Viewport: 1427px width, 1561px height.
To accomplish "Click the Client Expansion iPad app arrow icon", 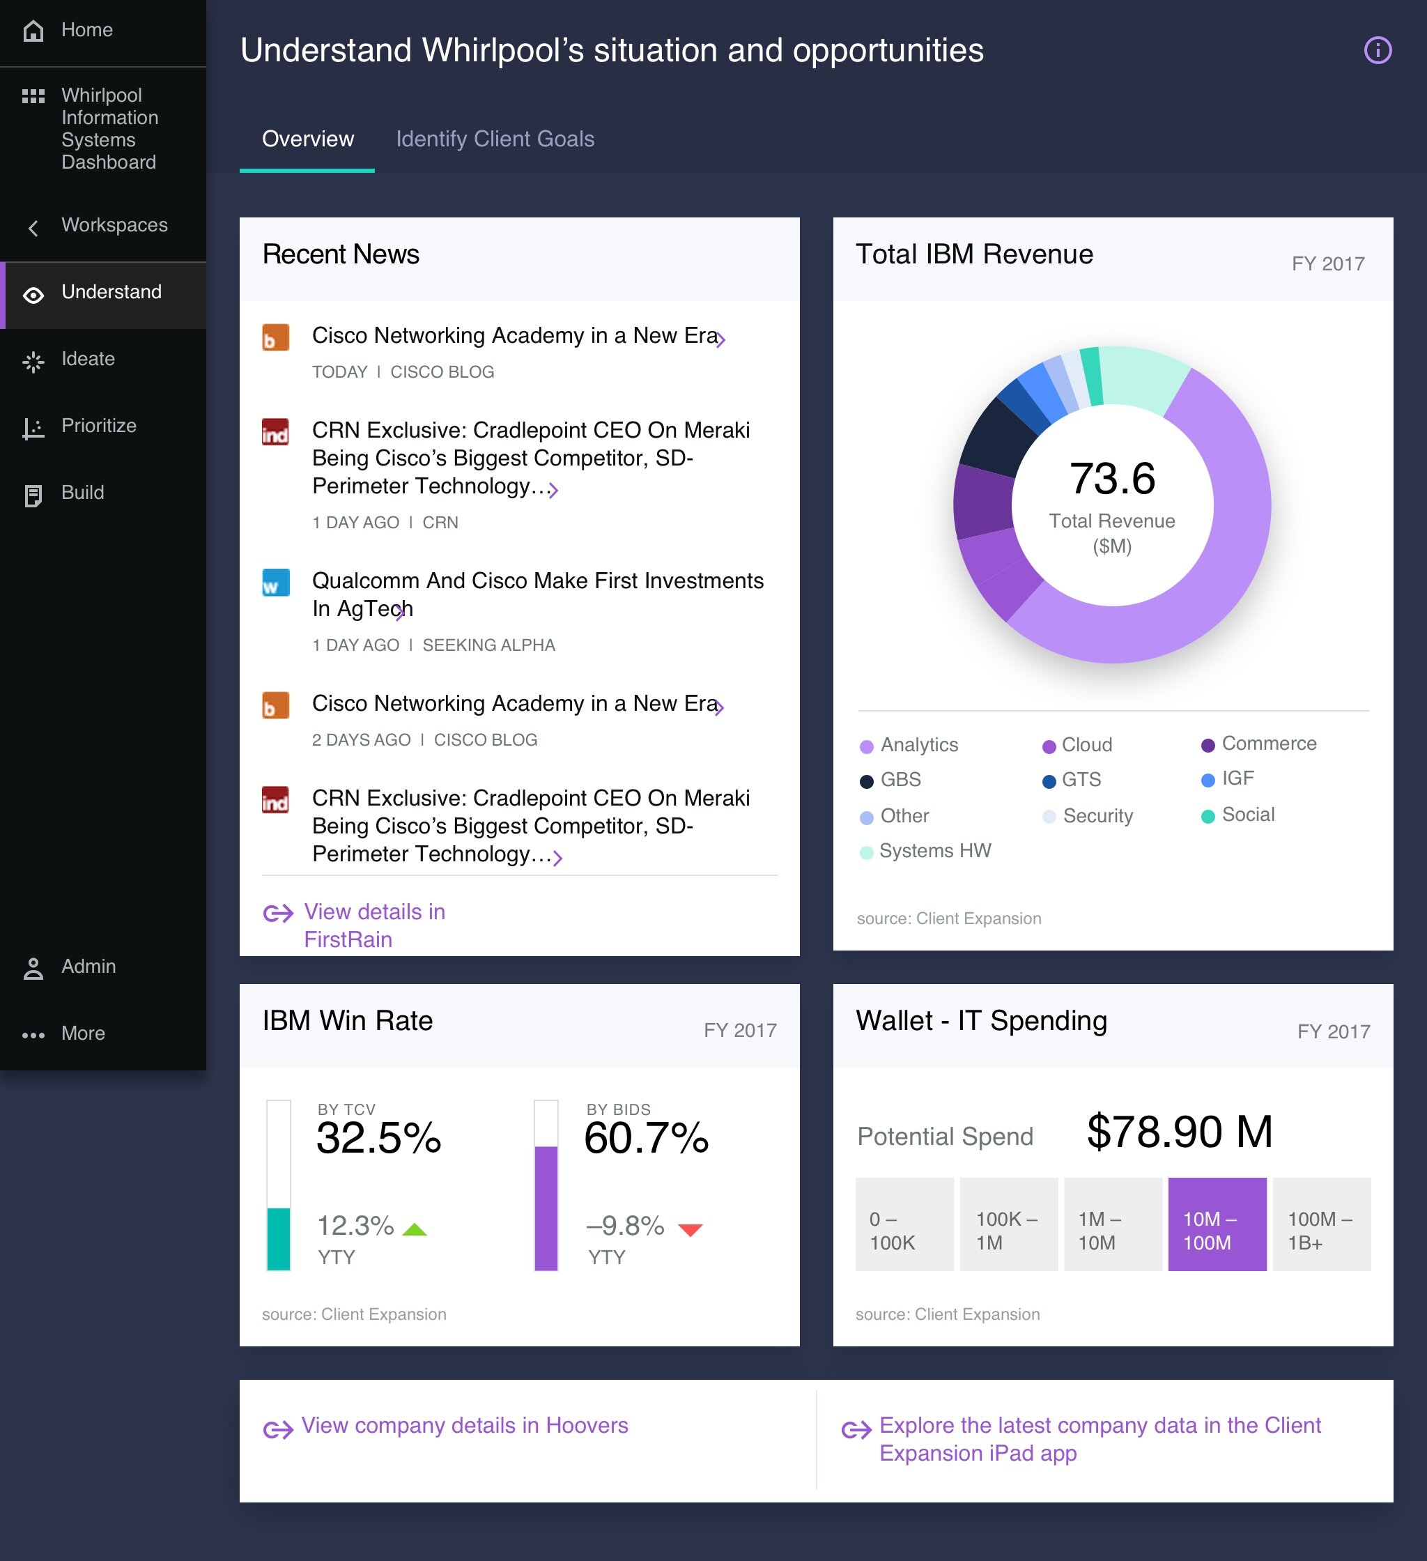I will (856, 1429).
